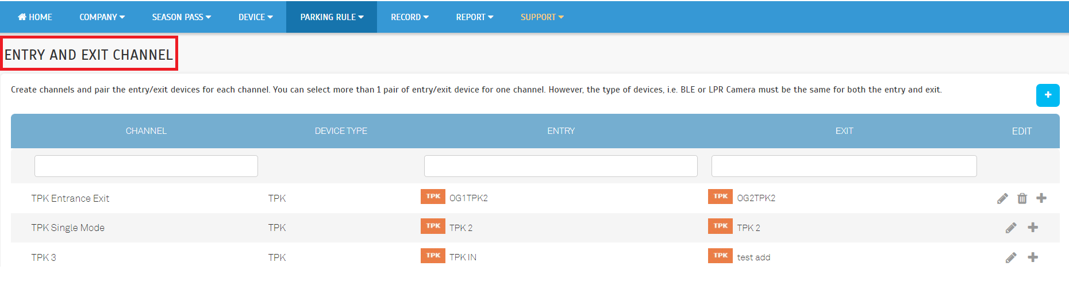The height and width of the screenshot is (281, 1069).
Task: Edit the TPK Entrance Exit channel
Action: (1002, 198)
